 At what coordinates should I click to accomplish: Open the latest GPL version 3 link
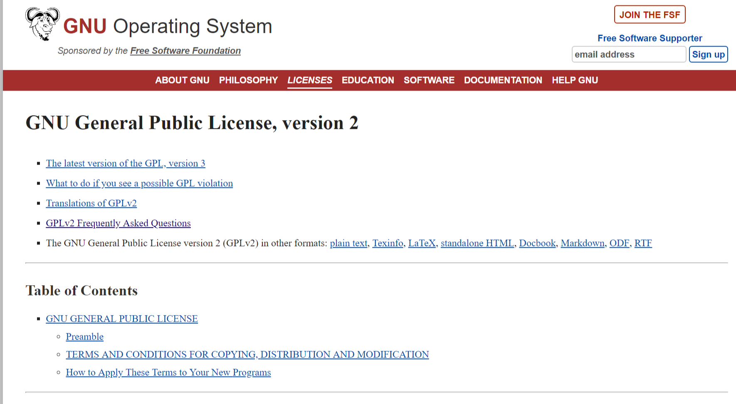pos(126,163)
